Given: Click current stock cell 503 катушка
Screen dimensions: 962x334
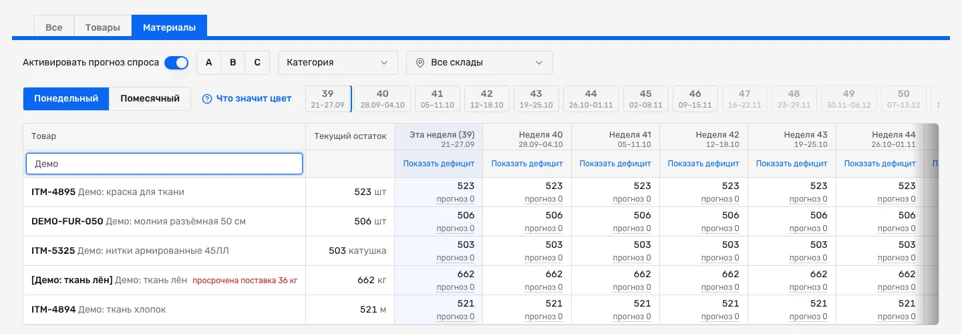Looking at the screenshot, I should (350, 251).
